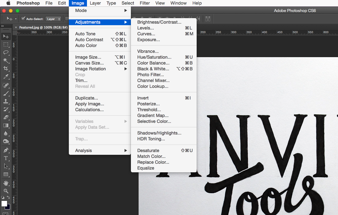This screenshot has height=215, width=338.
Task: Select the Brush tool
Action: pos(6,93)
